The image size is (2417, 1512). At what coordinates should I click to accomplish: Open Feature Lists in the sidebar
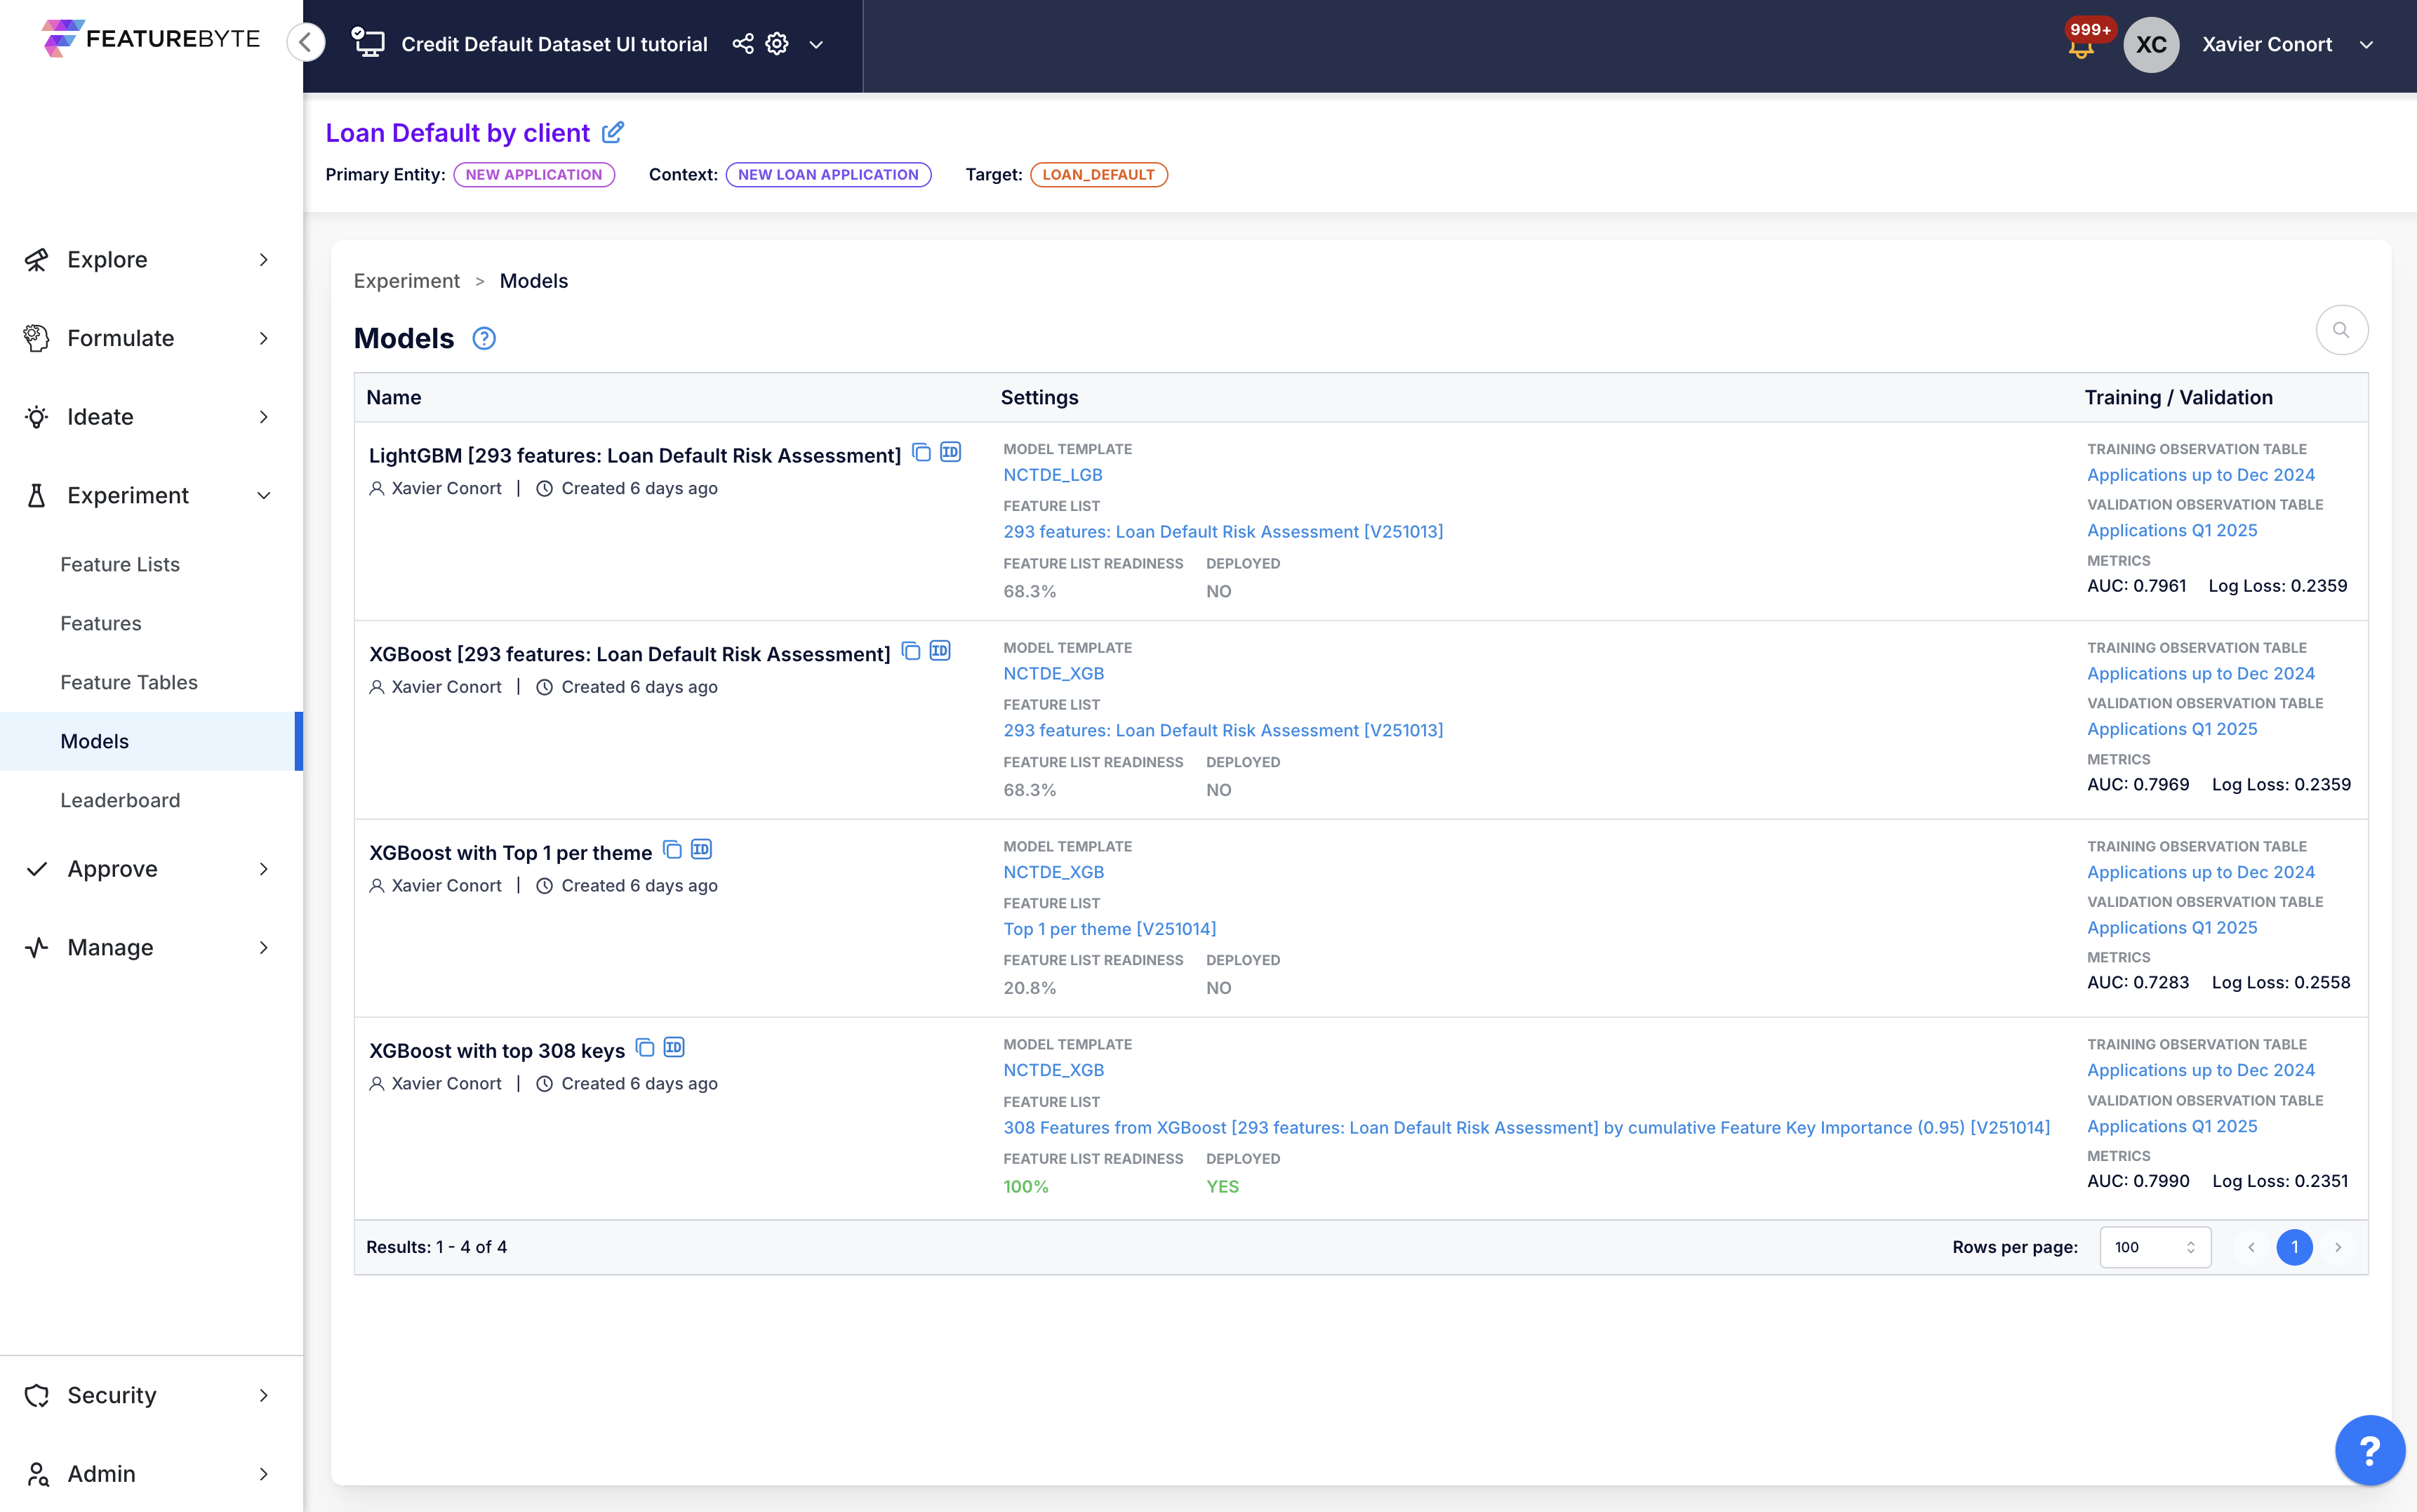120,564
